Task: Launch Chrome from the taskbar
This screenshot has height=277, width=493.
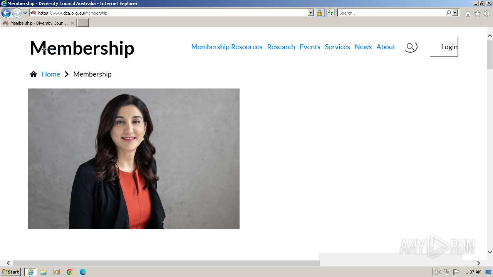Action: coord(70,272)
